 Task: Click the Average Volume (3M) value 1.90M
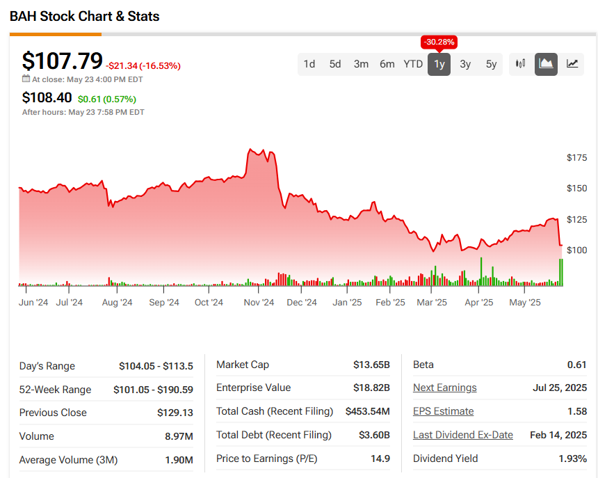[179, 460]
